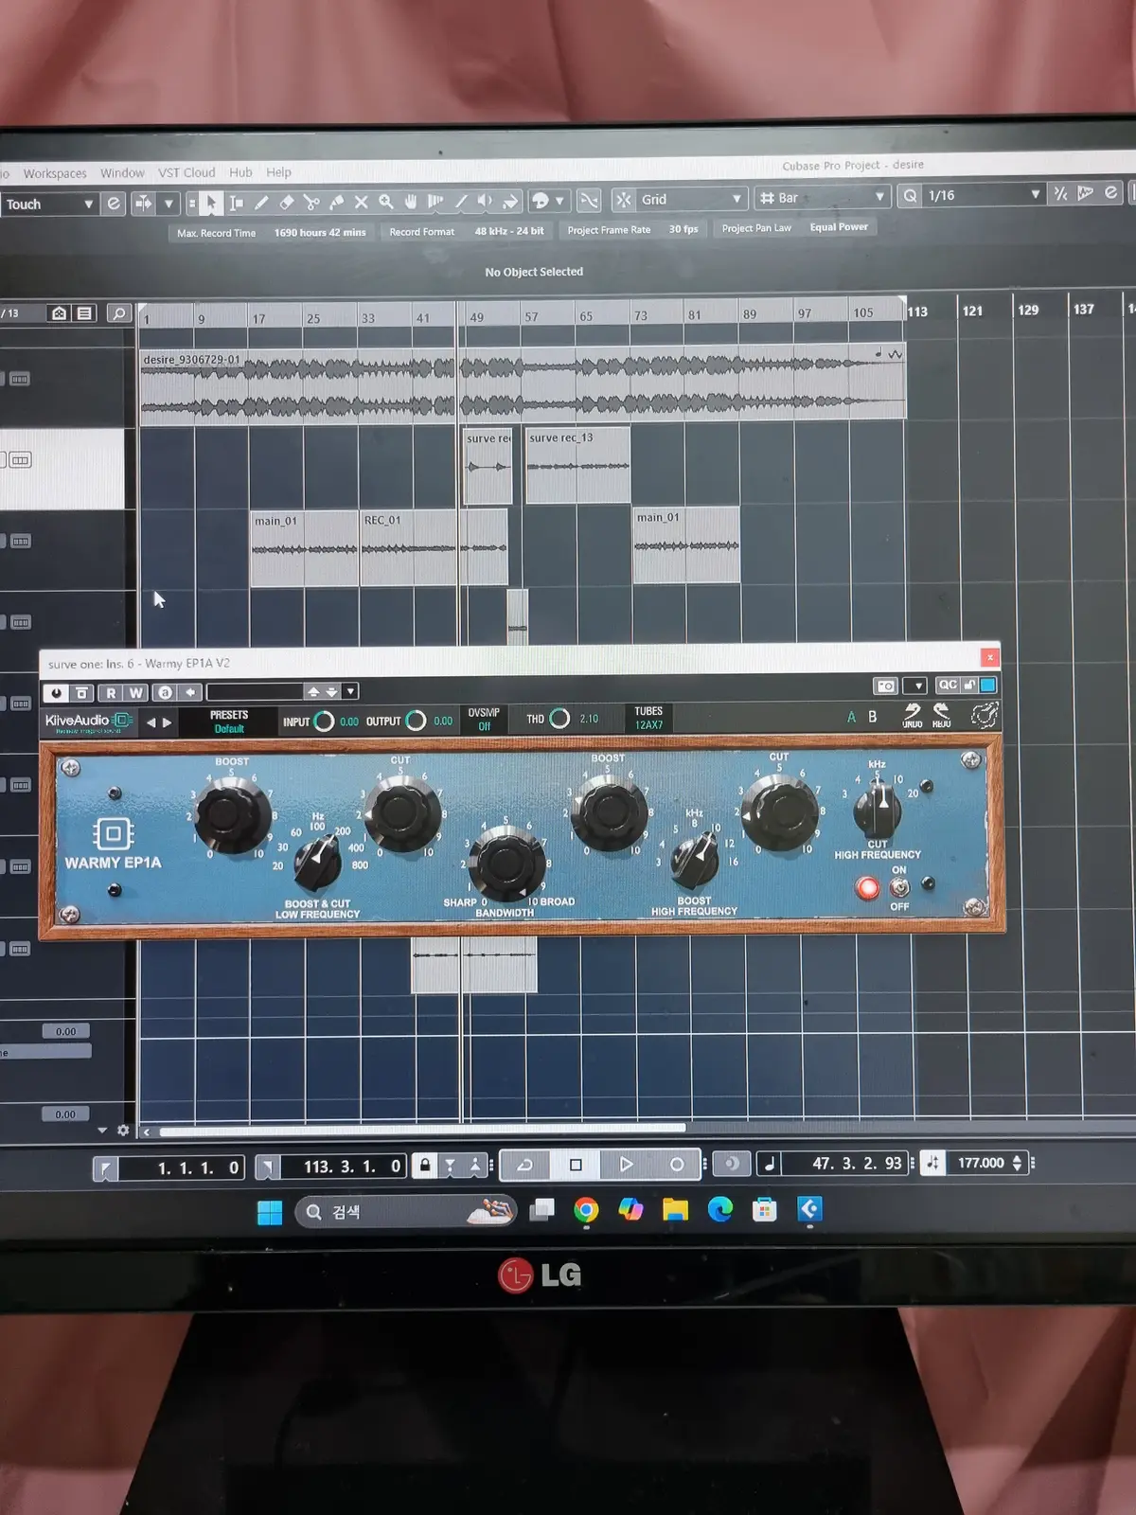Click the INPUT gain knob
Image resolution: width=1136 pixels, height=1515 pixels.
pyautogui.click(x=324, y=722)
